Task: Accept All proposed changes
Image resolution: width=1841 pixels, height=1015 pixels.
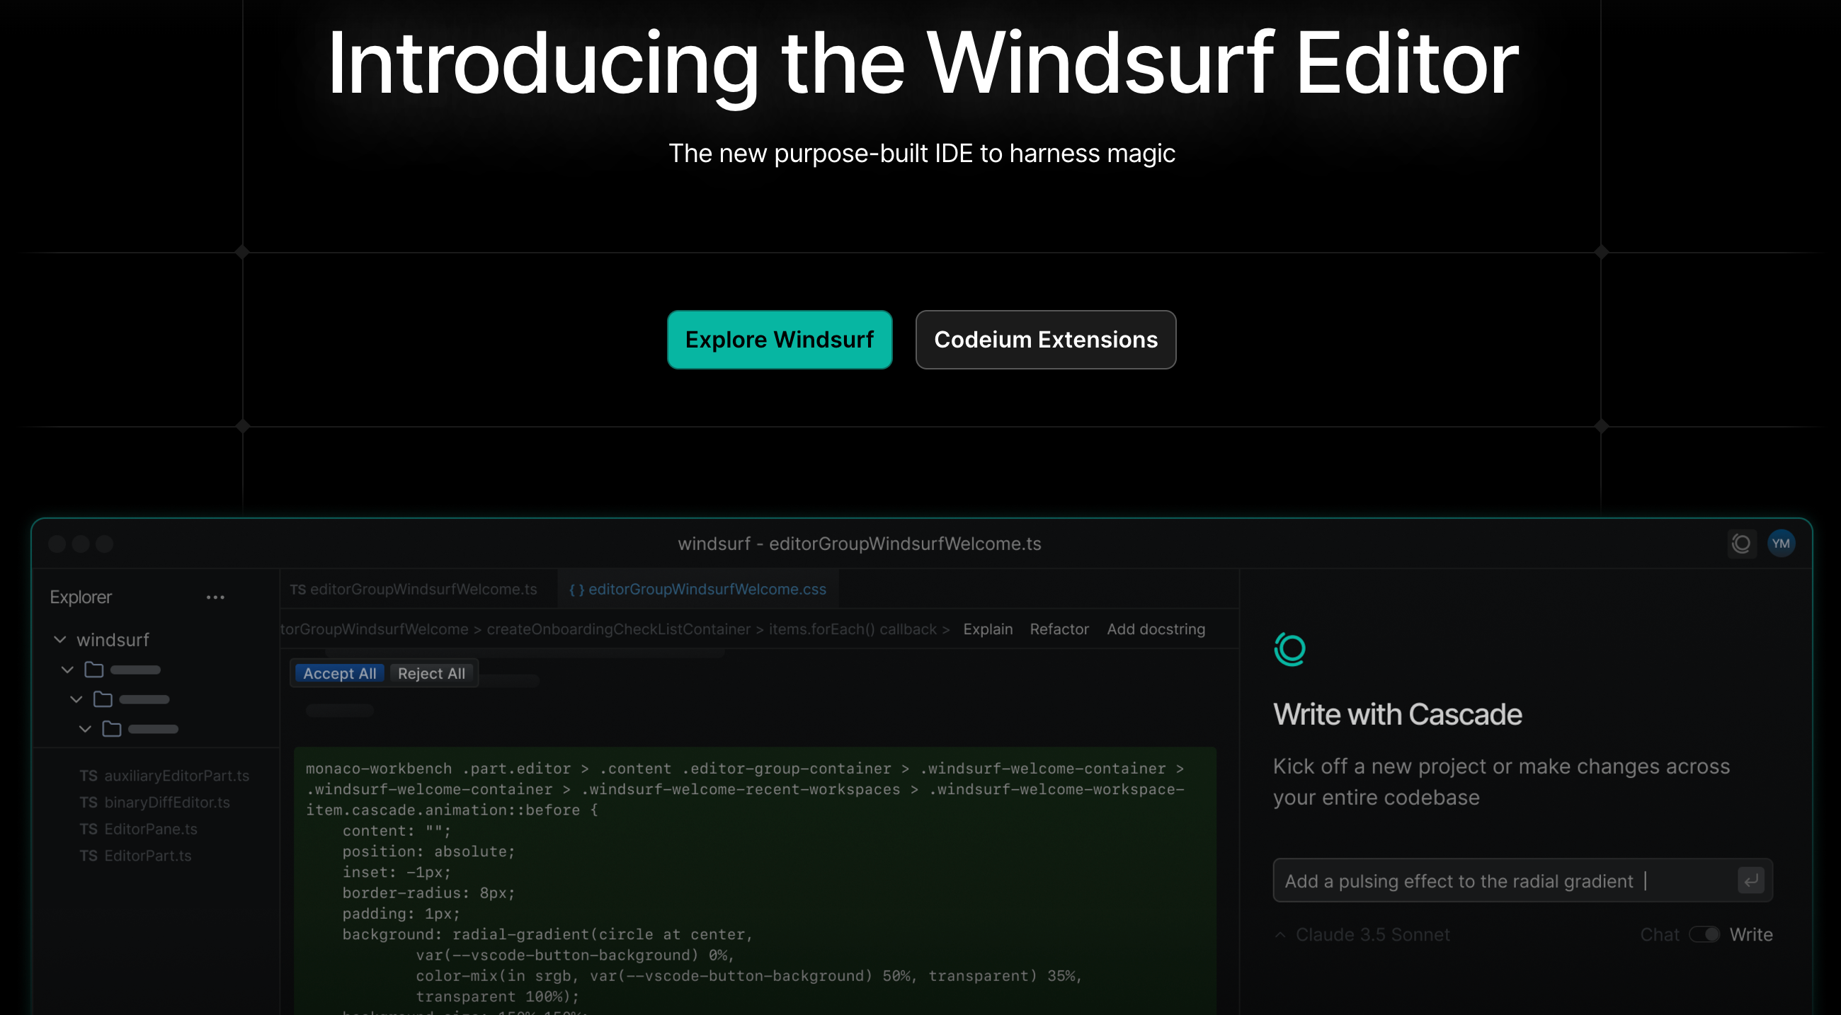Action: [x=339, y=674]
